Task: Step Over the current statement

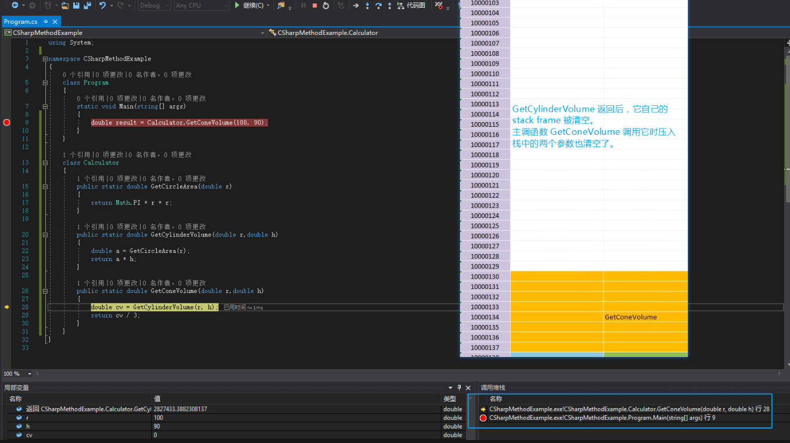Action: 378,5
